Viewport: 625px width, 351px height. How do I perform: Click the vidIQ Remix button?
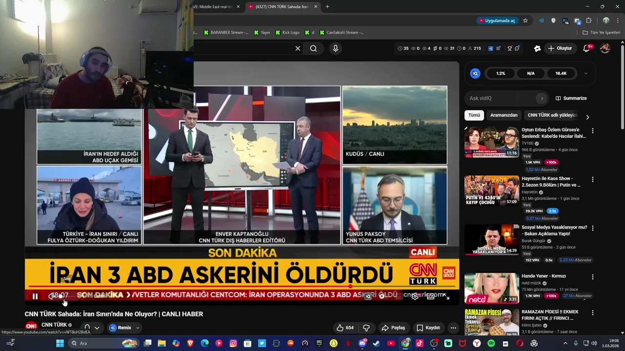tap(121, 328)
